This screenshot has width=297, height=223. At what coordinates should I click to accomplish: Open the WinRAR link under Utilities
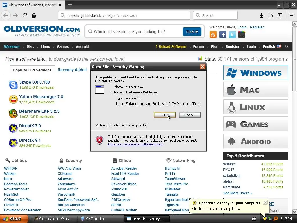tap(11, 168)
